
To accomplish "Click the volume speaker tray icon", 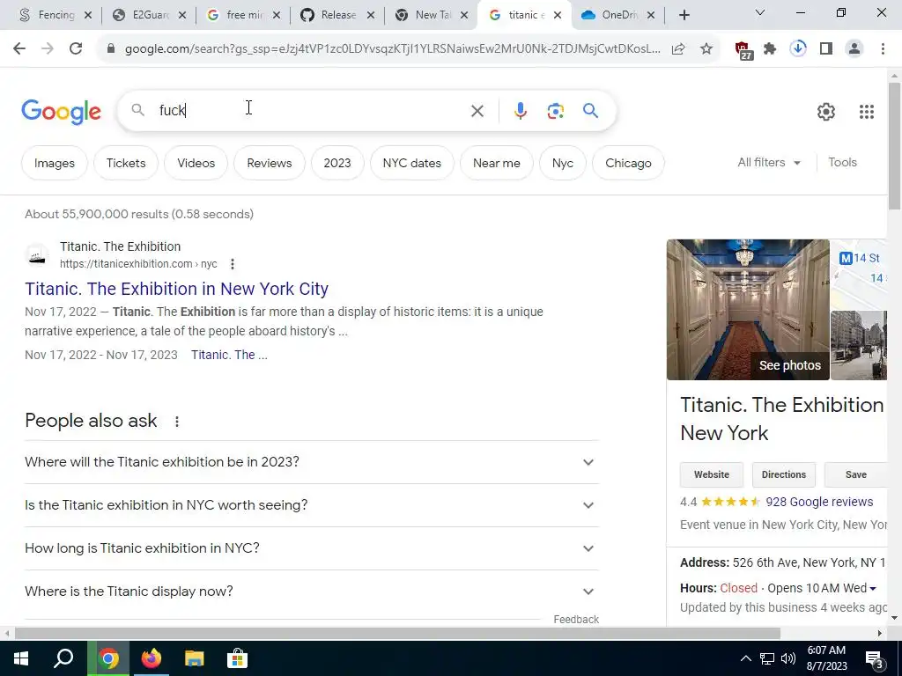I will [x=788, y=658].
